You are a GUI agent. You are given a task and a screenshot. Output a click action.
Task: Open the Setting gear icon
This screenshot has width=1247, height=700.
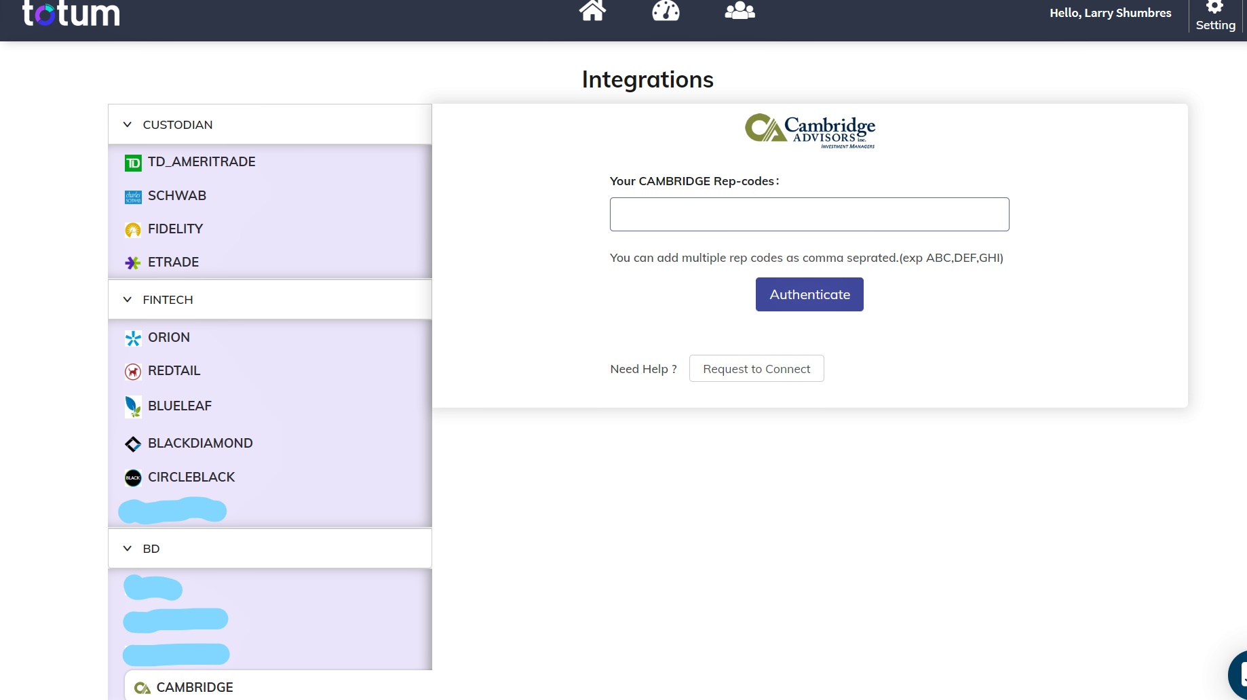click(1214, 6)
